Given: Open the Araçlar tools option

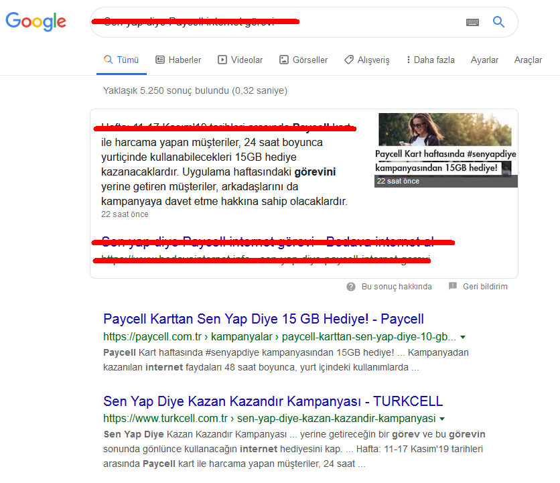Looking at the screenshot, I should (x=528, y=60).
